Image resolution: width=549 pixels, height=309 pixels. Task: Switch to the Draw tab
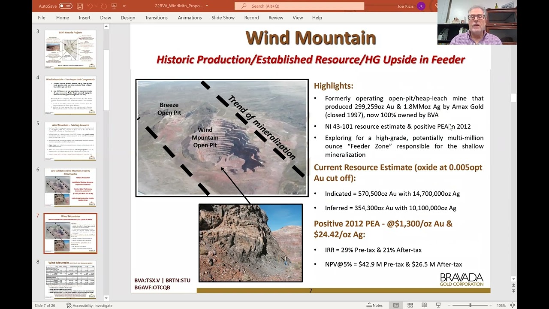tap(106, 18)
